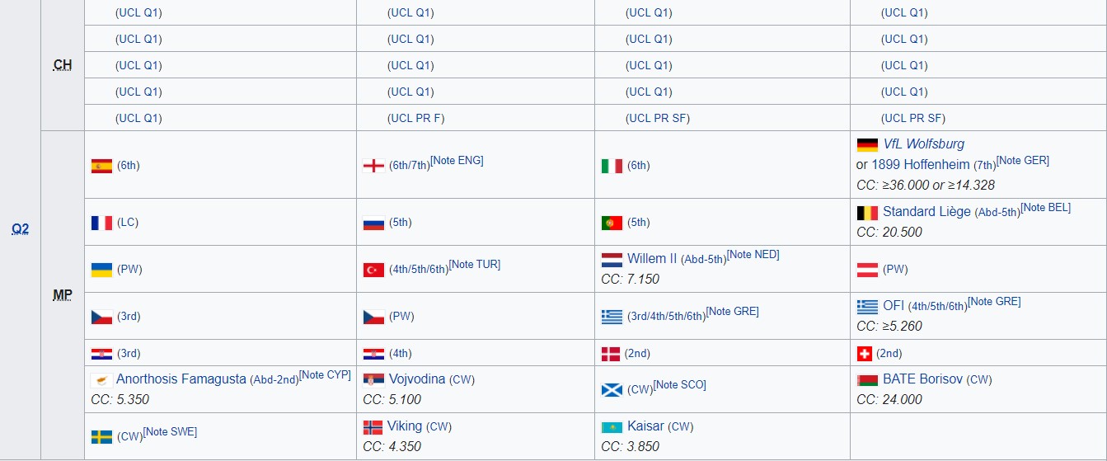Click the Spain flag icon
Viewport: 1107px width, 461px height.
click(x=101, y=166)
